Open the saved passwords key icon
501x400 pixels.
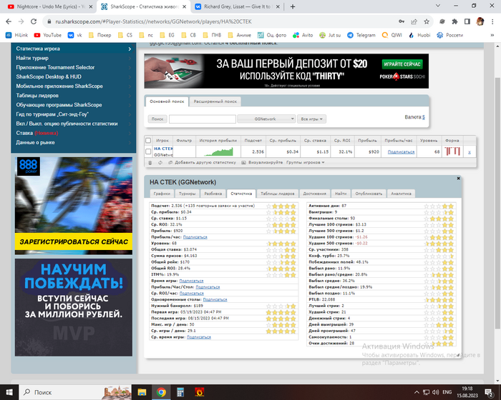point(402,21)
